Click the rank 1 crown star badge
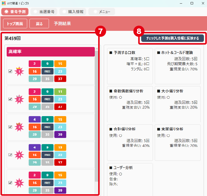This screenshot has width=207, height=196. (x=19, y=71)
